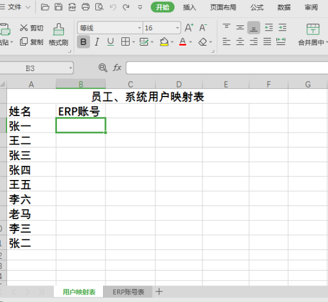Select column C header
328x302 pixels.
[x=130, y=84]
